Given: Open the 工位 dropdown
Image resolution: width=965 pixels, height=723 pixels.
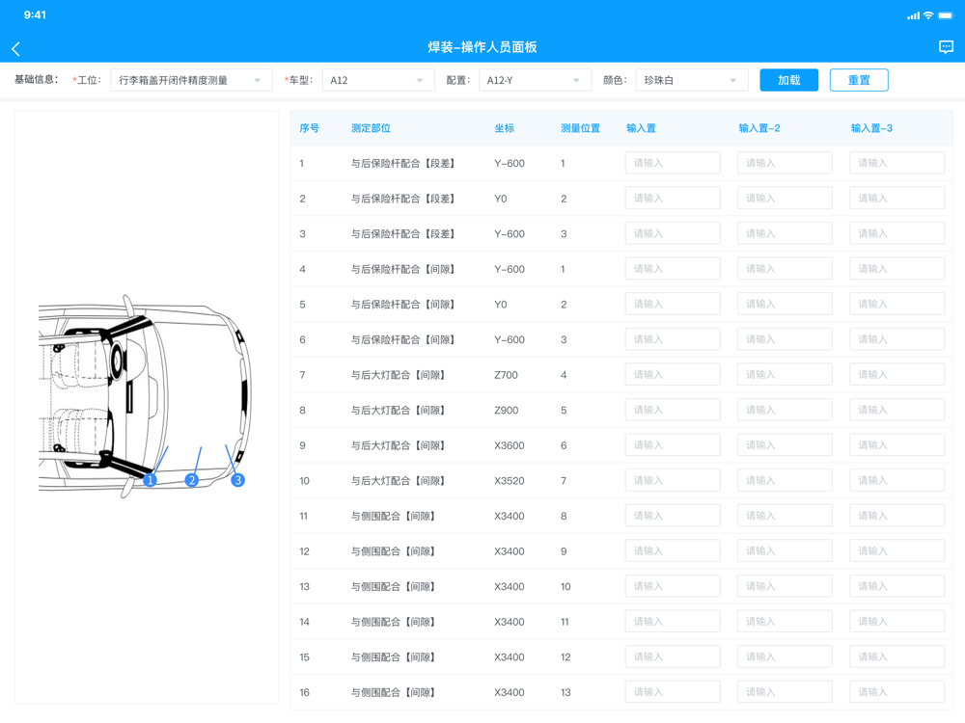Looking at the screenshot, I should pyautogui.click(x=191, y=80).
